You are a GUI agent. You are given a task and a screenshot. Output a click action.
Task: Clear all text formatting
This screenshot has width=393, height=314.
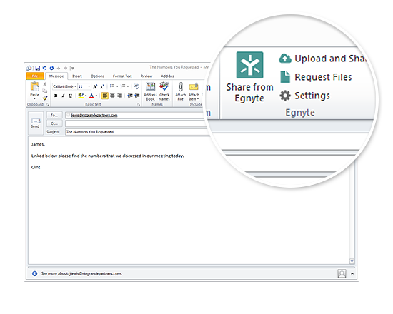click(x=136, y=86)
